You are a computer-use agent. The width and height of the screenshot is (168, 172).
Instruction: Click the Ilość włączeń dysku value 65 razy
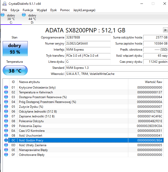(x=156, y=56)
